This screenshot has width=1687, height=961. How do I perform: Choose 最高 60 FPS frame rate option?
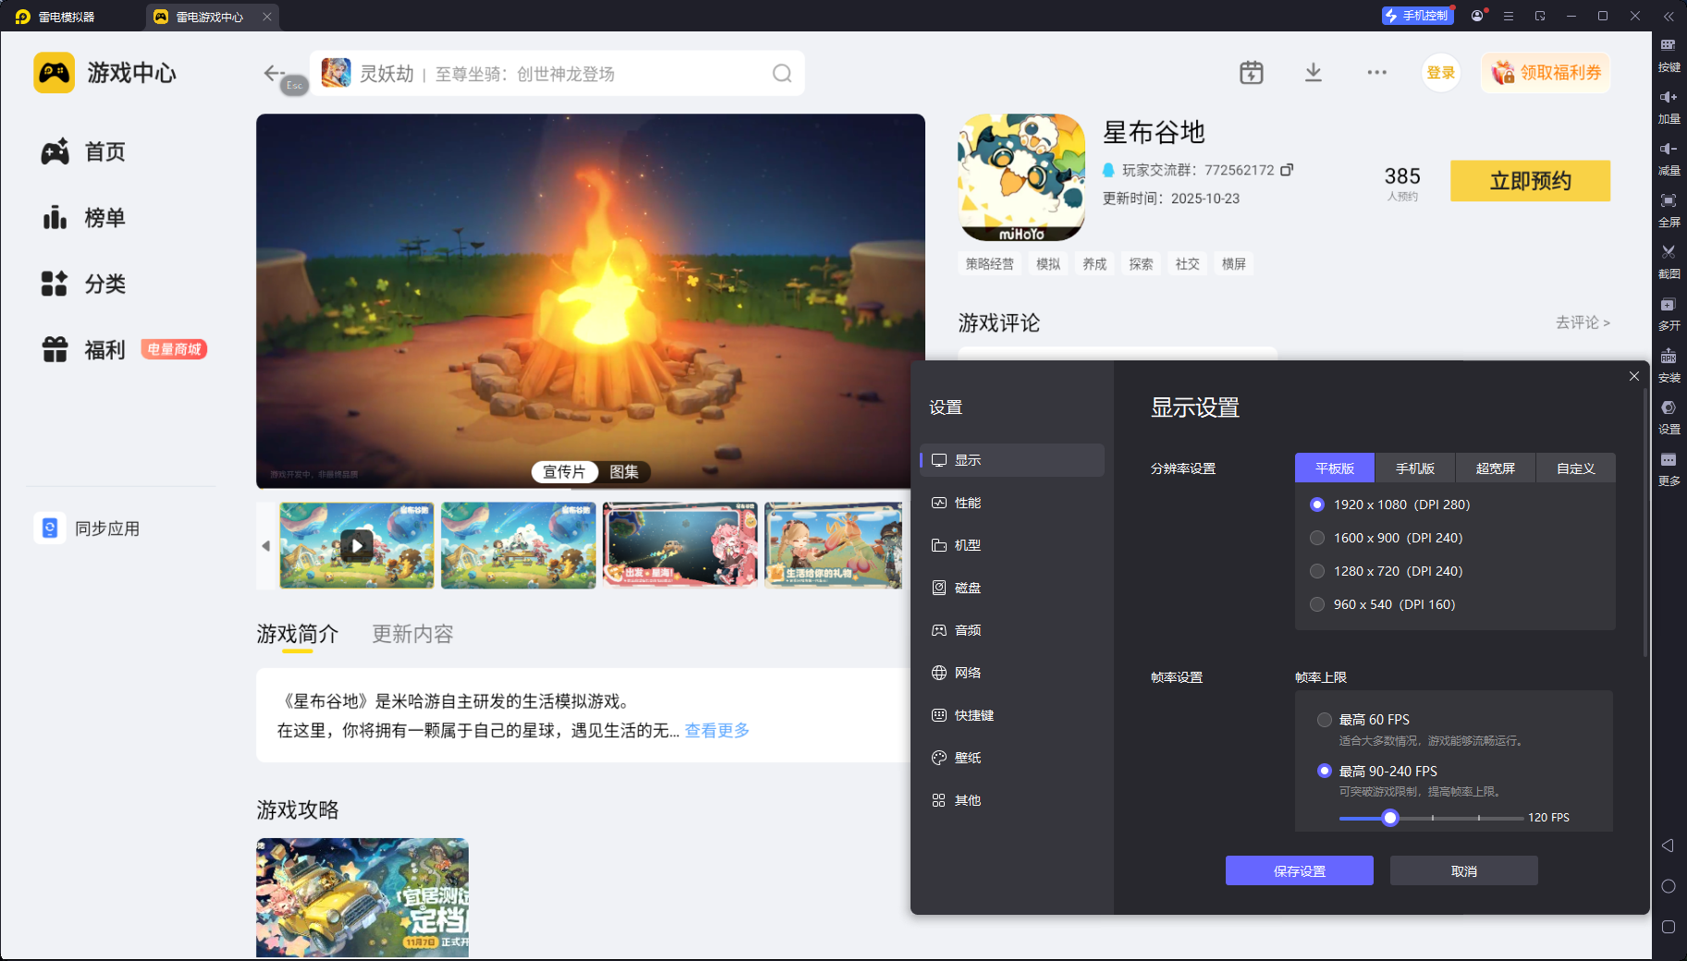coord(1363,720)
